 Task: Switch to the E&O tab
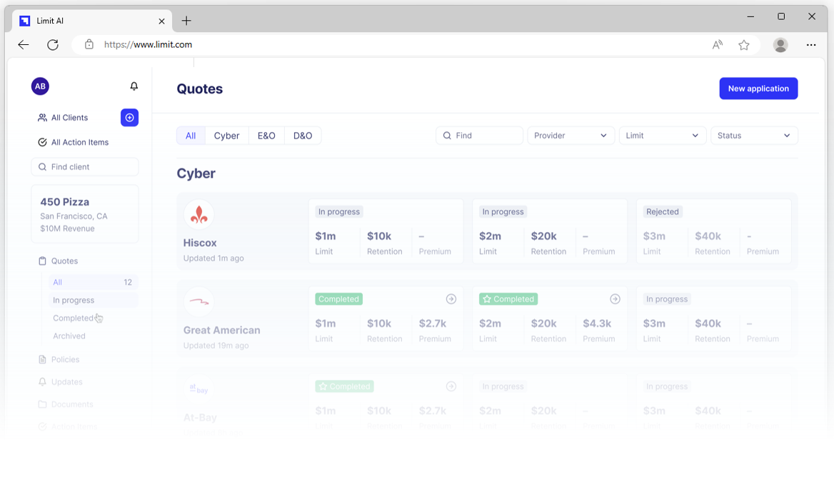(x=266, y=136)
